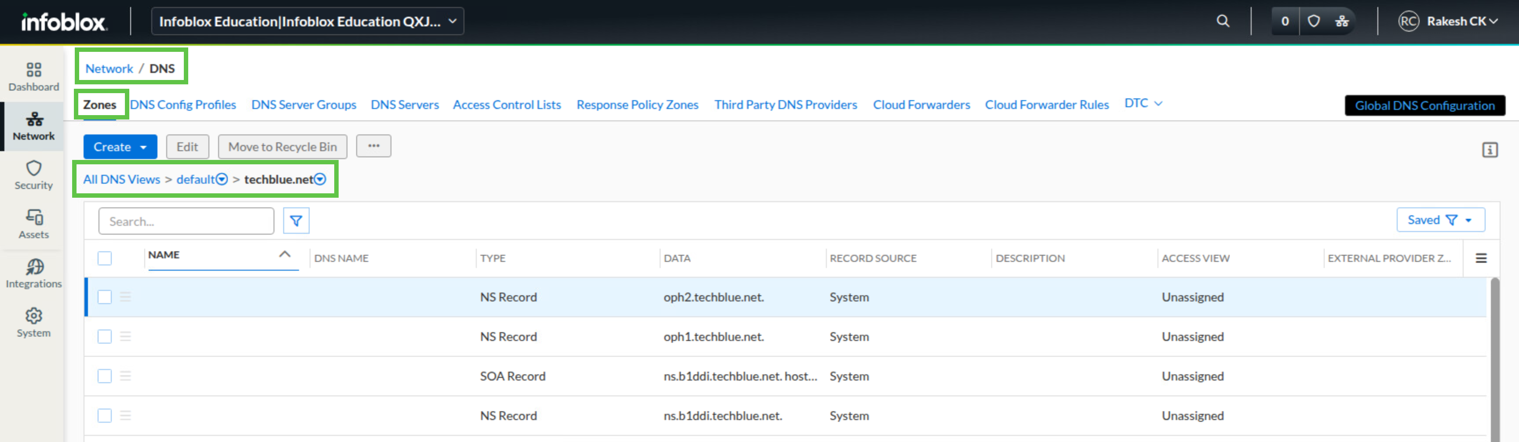Open the filter funnel next to search
Screen dimensions: 1519x442
pos(296,221)
